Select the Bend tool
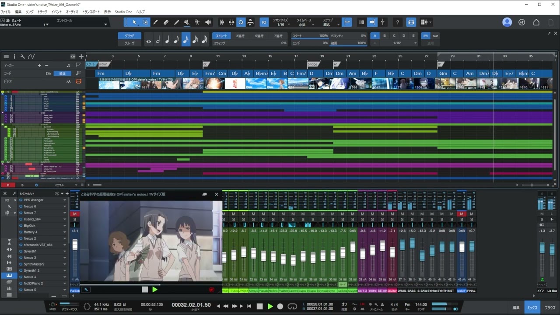560x315 pixels. pyautogui.click(x=197, y=22)
